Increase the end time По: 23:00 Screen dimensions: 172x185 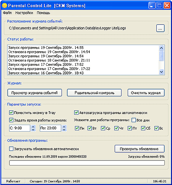click(x=64, y=127)
